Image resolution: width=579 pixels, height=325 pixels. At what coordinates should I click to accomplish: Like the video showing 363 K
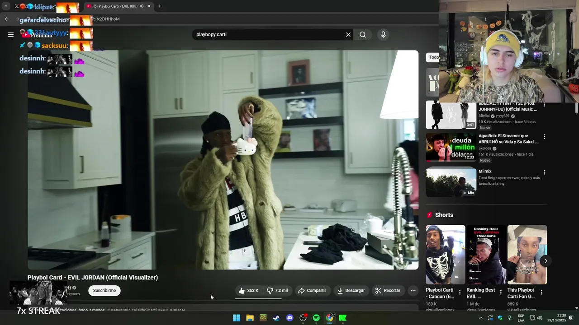248,291
